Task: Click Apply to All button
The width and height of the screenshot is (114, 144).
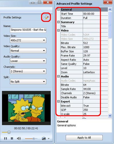Action: pos(84,137)
